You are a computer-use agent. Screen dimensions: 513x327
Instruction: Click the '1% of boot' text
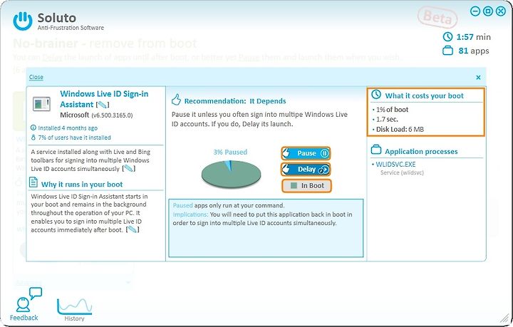[x=393, y=110]
